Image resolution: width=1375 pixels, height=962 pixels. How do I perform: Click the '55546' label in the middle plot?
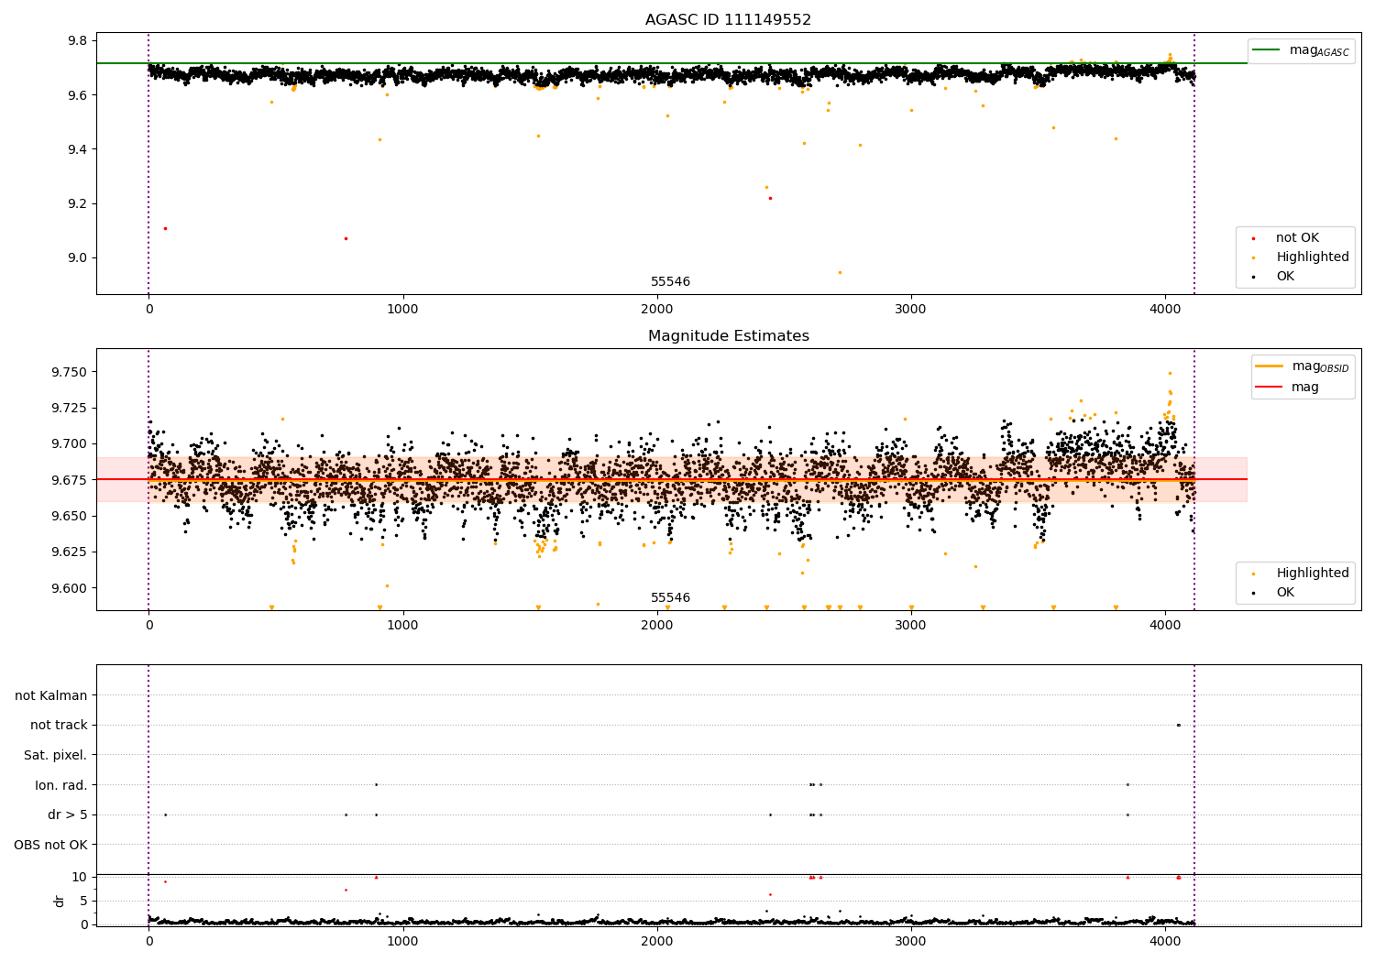pyautogui.click(x=670, y=598)
